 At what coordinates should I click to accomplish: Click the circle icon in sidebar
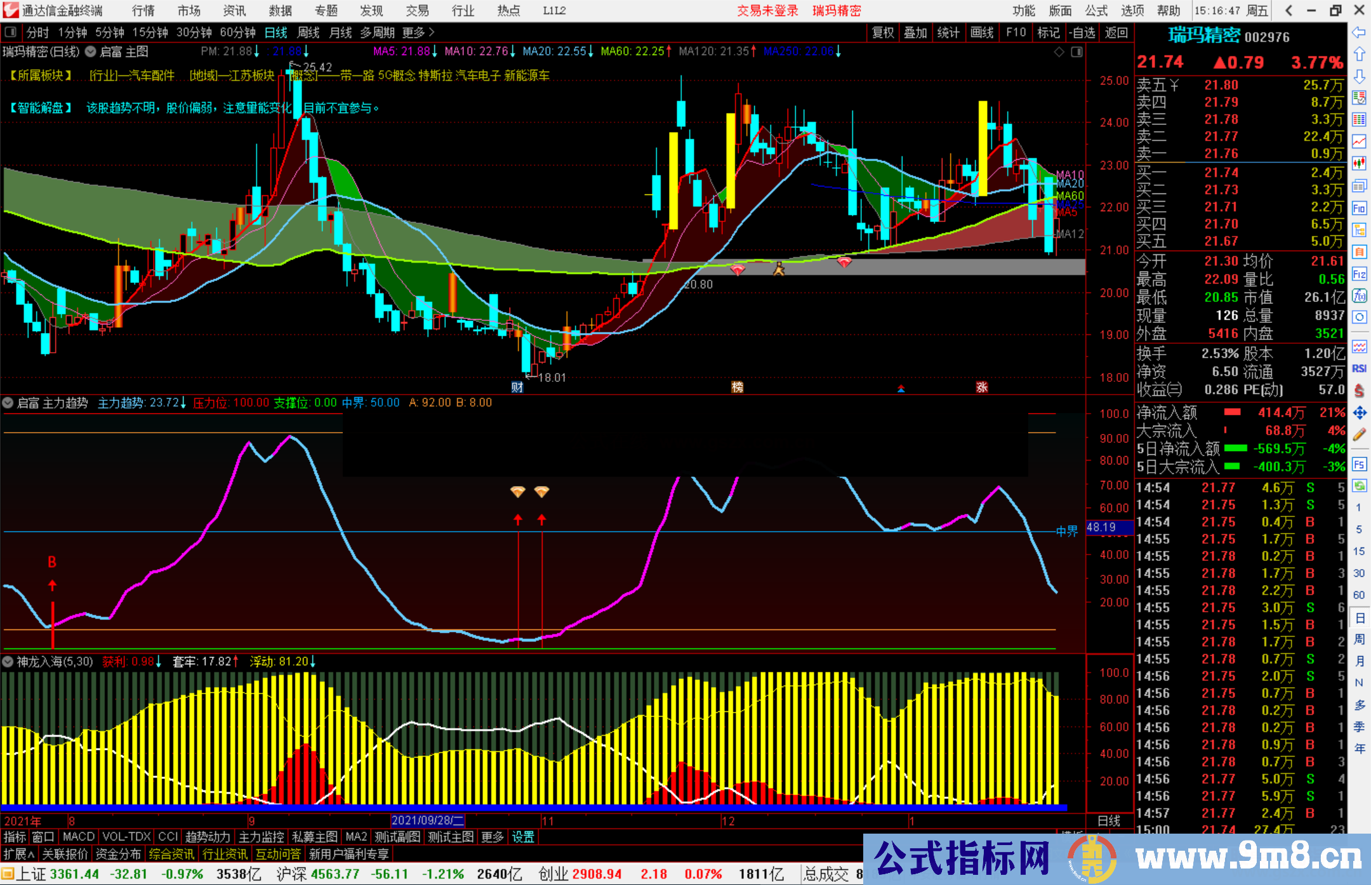click(1359, 317)
